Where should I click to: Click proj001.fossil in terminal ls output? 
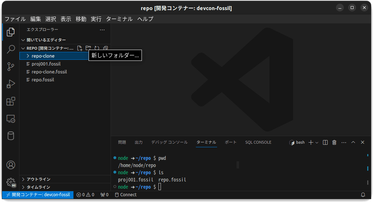[x=136, y=180]
